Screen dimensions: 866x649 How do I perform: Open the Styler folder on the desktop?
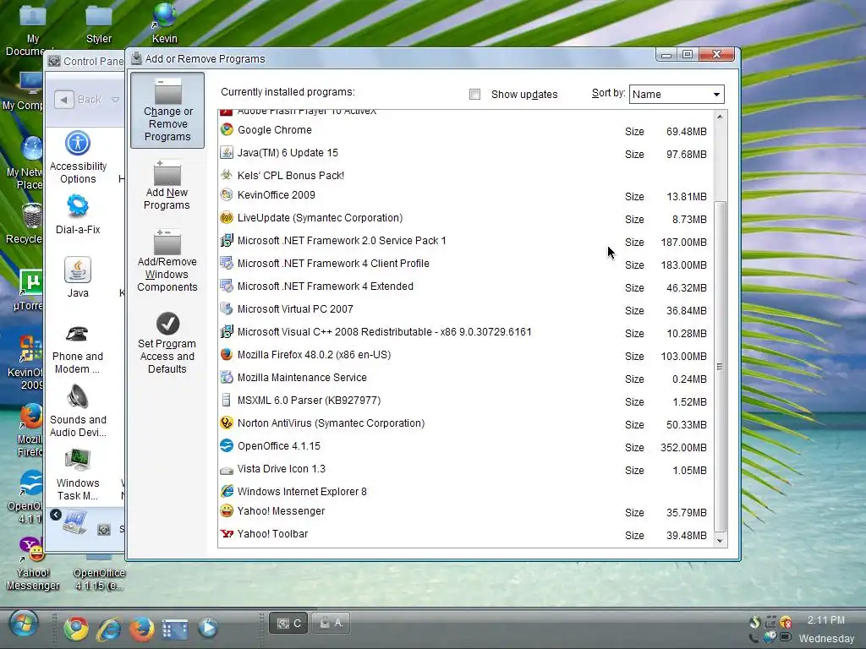[x=99, y=23]
